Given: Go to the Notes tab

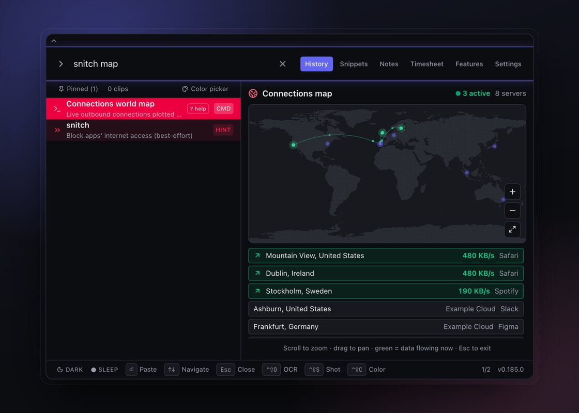Looking at the screenshot, I should tap(389, 64).
